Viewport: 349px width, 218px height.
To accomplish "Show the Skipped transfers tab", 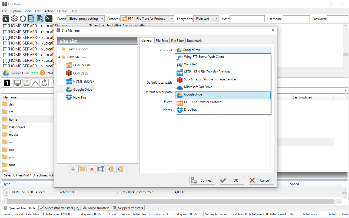I will click(x=128, y=208).
